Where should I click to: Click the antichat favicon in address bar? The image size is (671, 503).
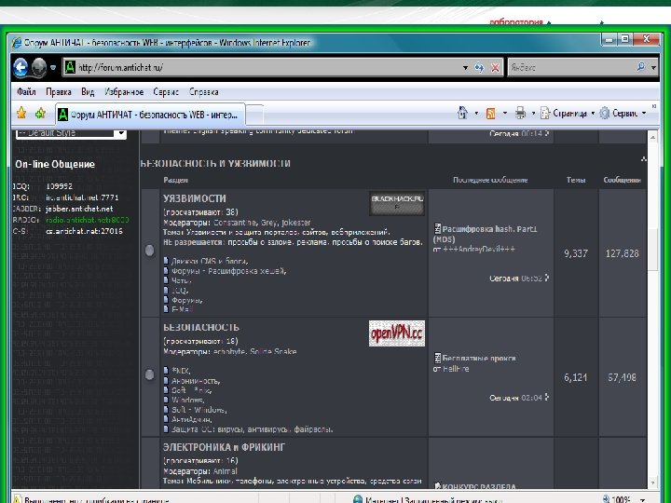click(x=70, y=67)
